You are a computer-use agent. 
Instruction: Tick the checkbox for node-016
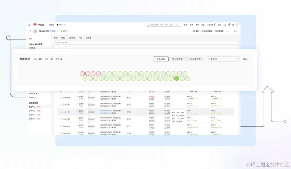(61, 133)
